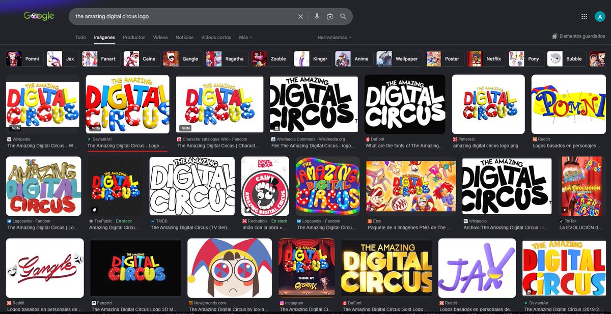Switch to the Todo tab

(x=80, y=37)
